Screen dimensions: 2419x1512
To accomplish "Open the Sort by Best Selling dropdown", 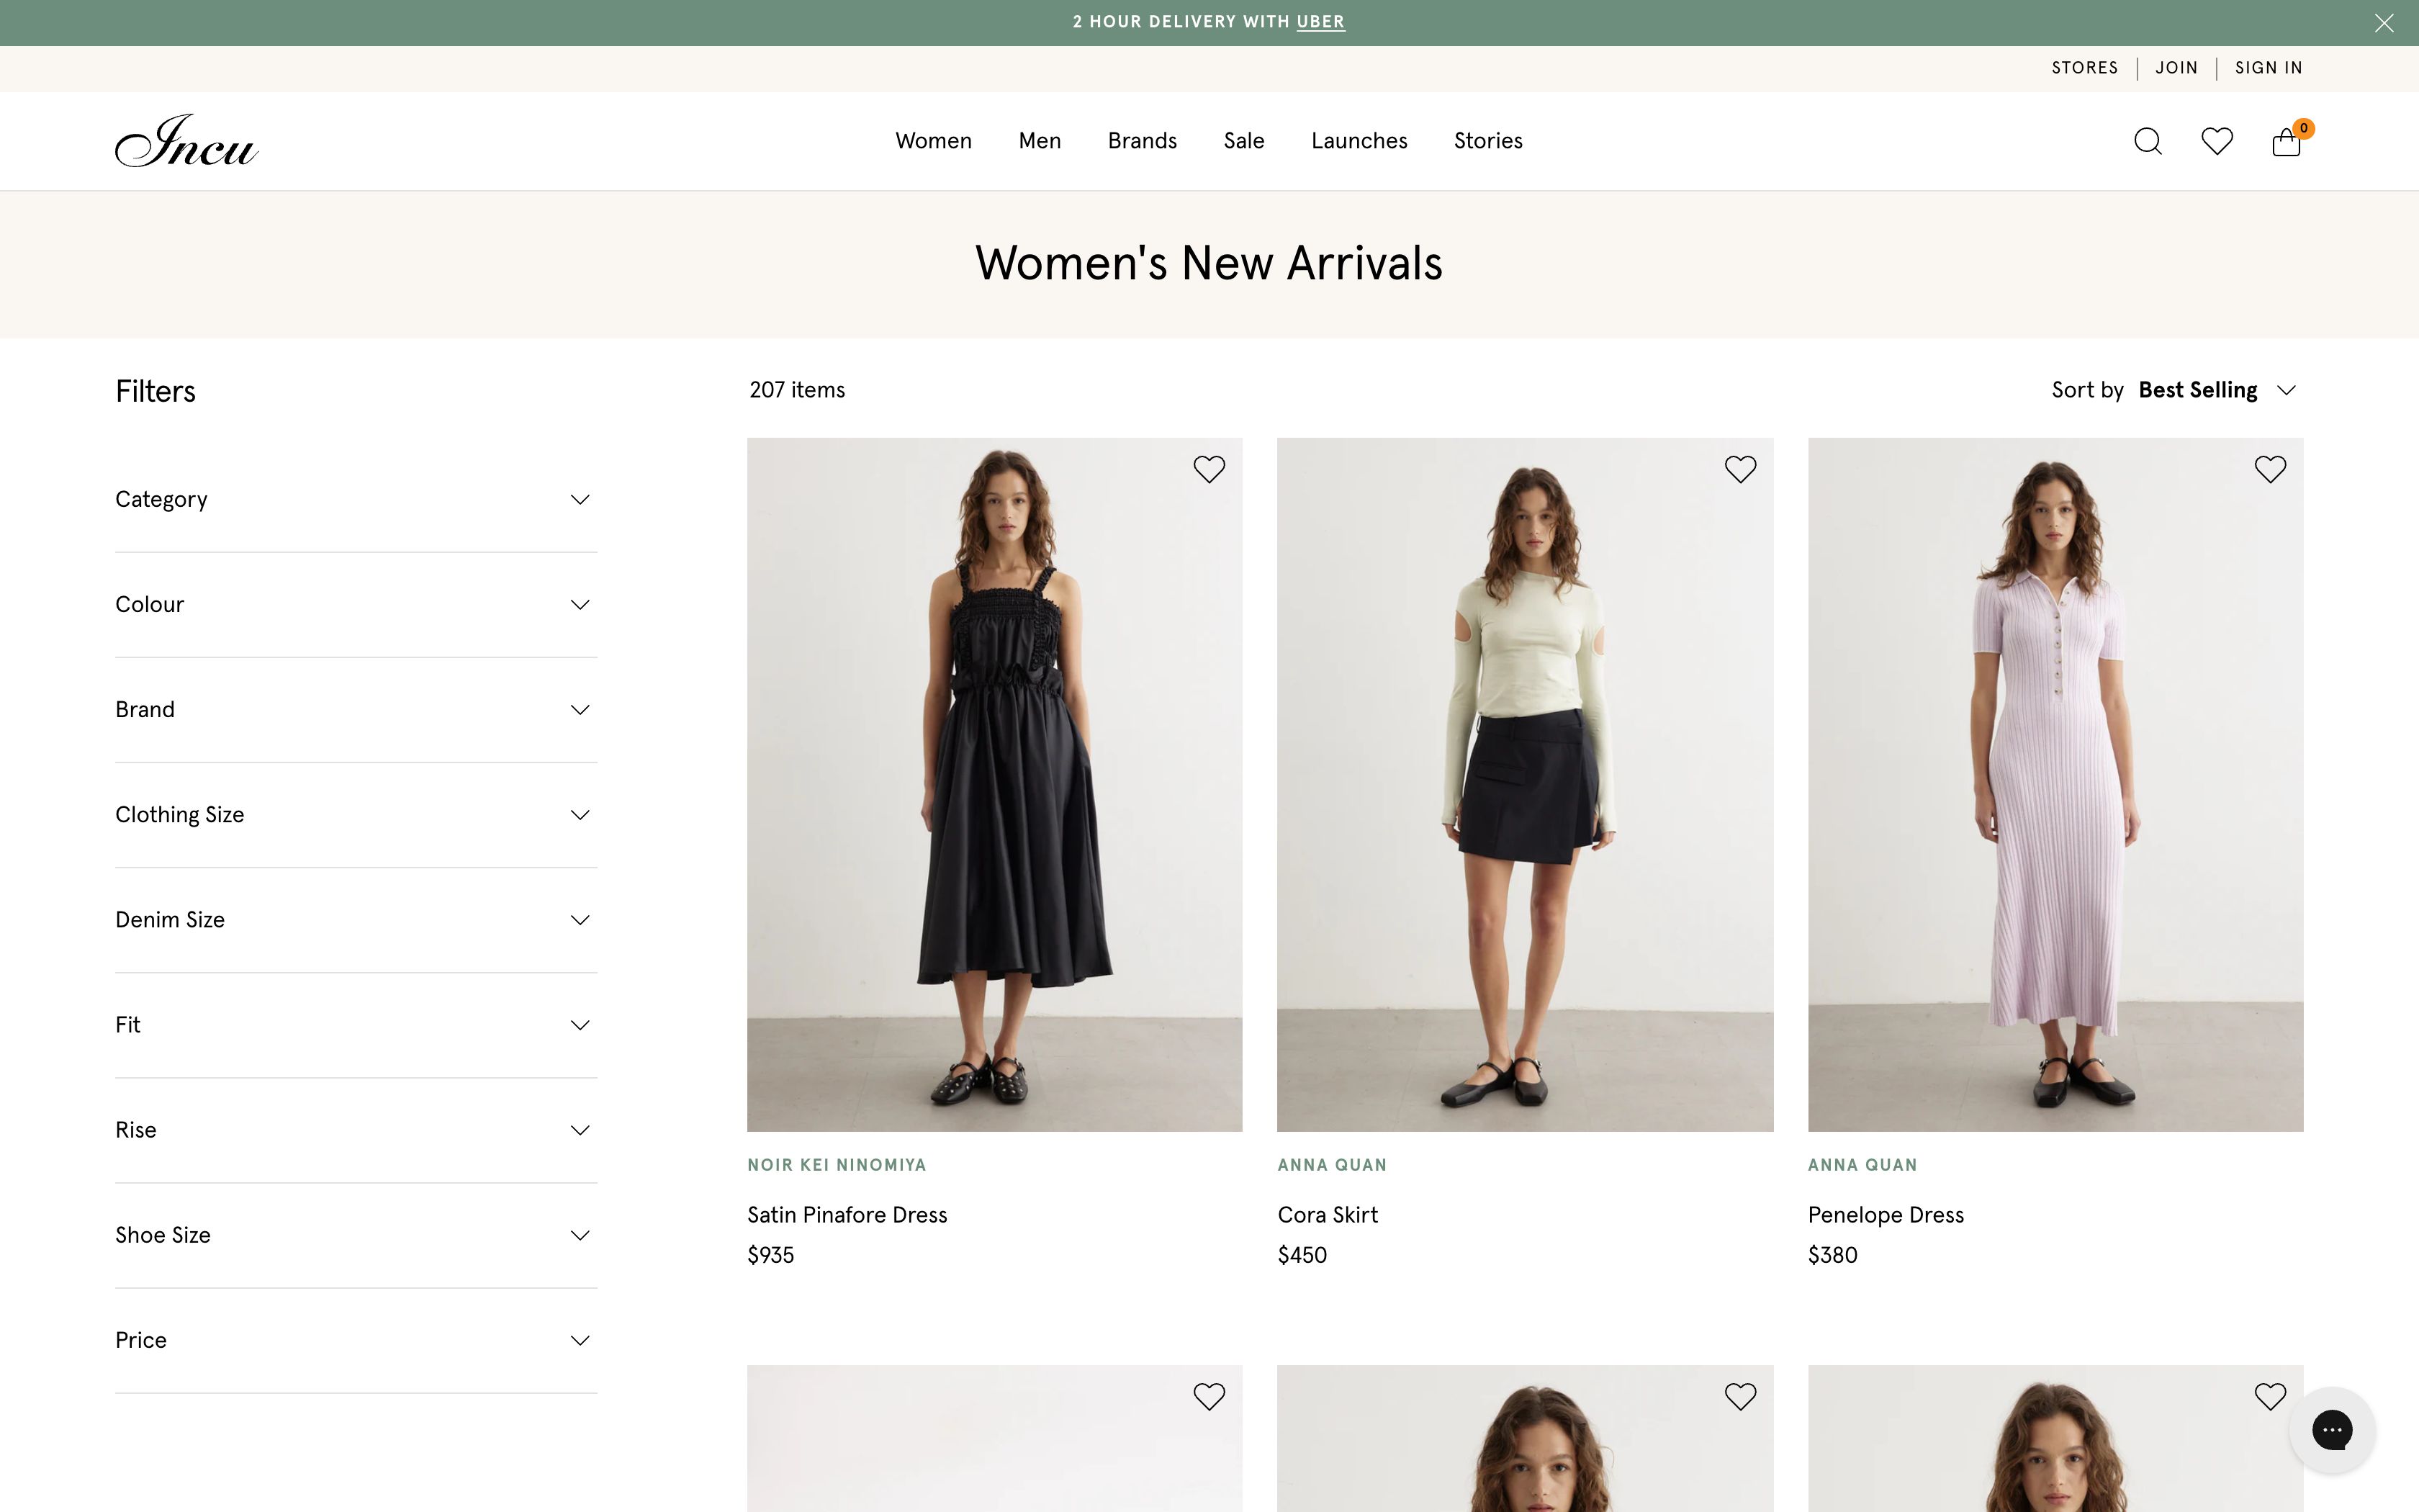I will [x=2197, y=390].
